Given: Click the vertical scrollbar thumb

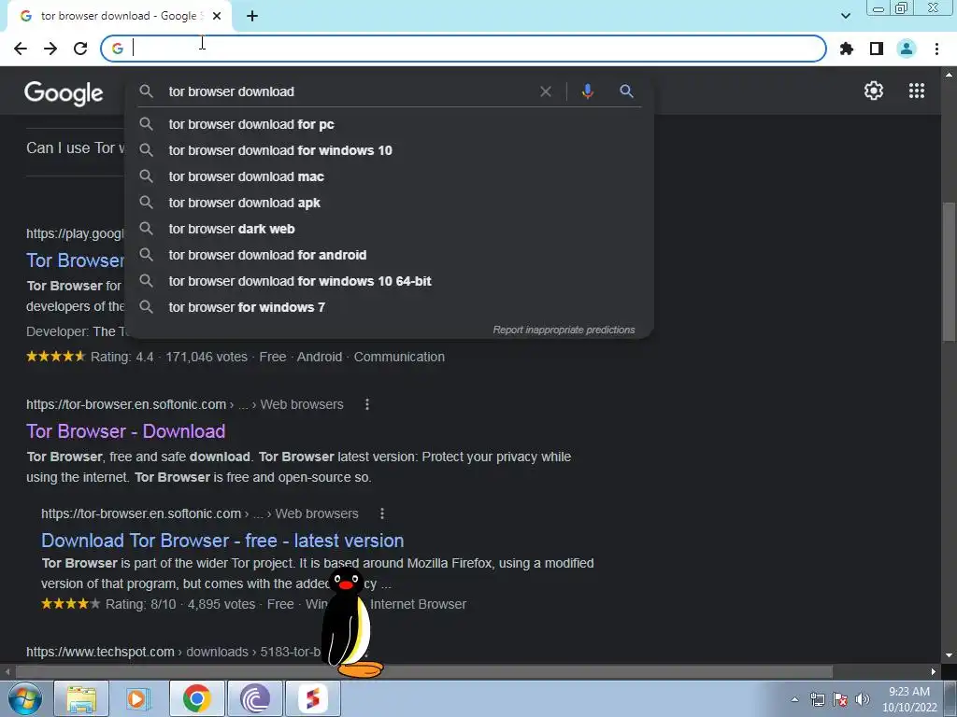Looking at the screenshot, I should 949,272.
